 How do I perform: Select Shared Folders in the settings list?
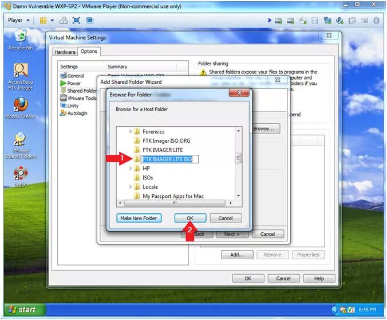click(79, 91)
